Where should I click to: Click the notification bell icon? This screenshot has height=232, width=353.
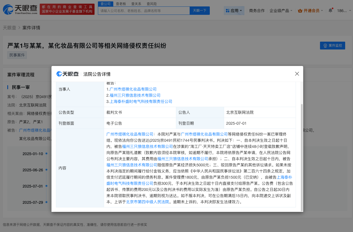click(330, 10)
